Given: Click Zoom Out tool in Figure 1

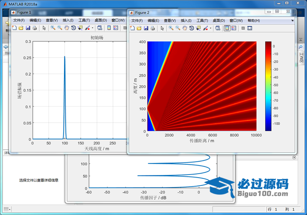Looking at the screenshot, I should (x=60, y=28).
